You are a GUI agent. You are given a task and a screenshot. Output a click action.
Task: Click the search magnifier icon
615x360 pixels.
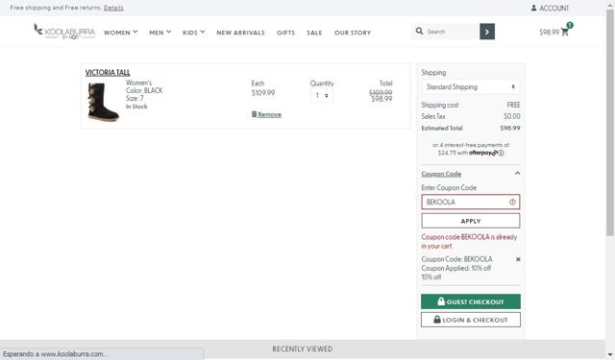coord(419,31)
